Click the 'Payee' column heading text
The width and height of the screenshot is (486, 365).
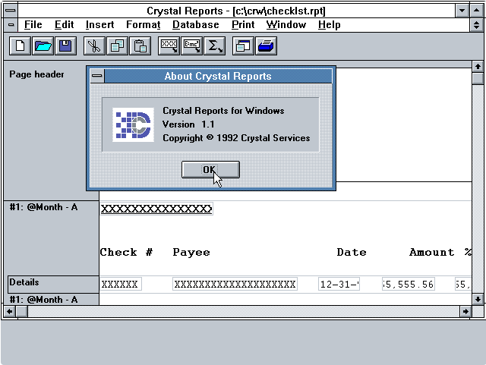191,252
